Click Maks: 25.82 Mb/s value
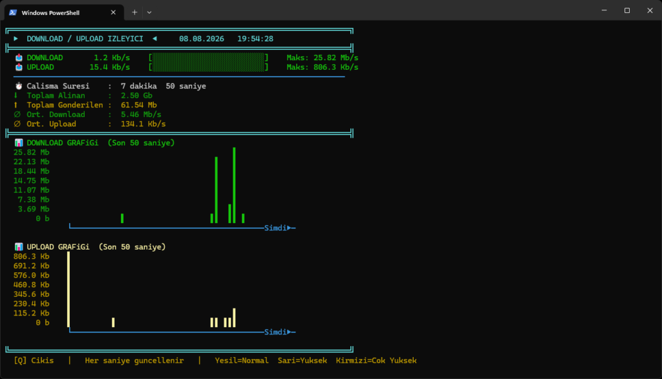 pos(322,58)
